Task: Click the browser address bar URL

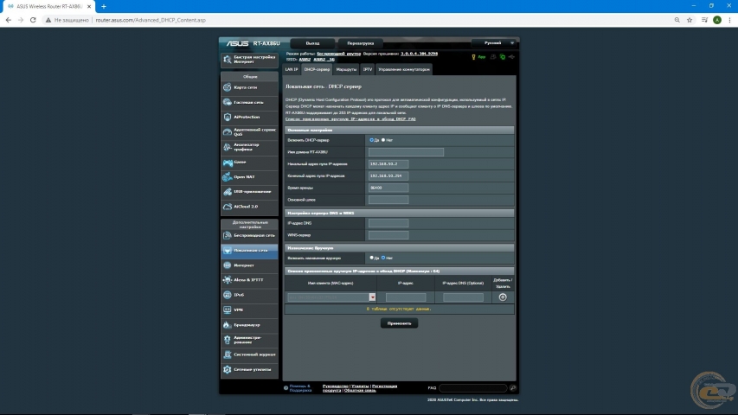Action: point(151,20)
